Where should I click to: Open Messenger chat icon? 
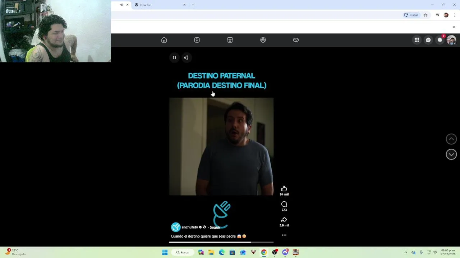[x=428, y=40]
